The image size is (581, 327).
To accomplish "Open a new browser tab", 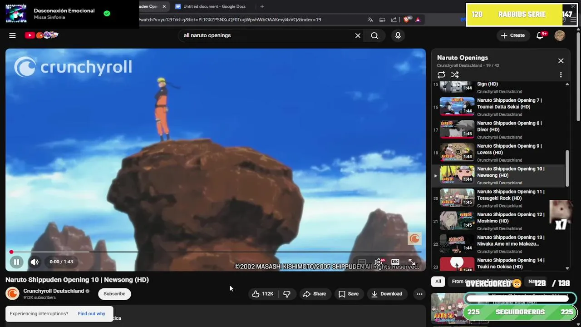I will click(262, 6).
